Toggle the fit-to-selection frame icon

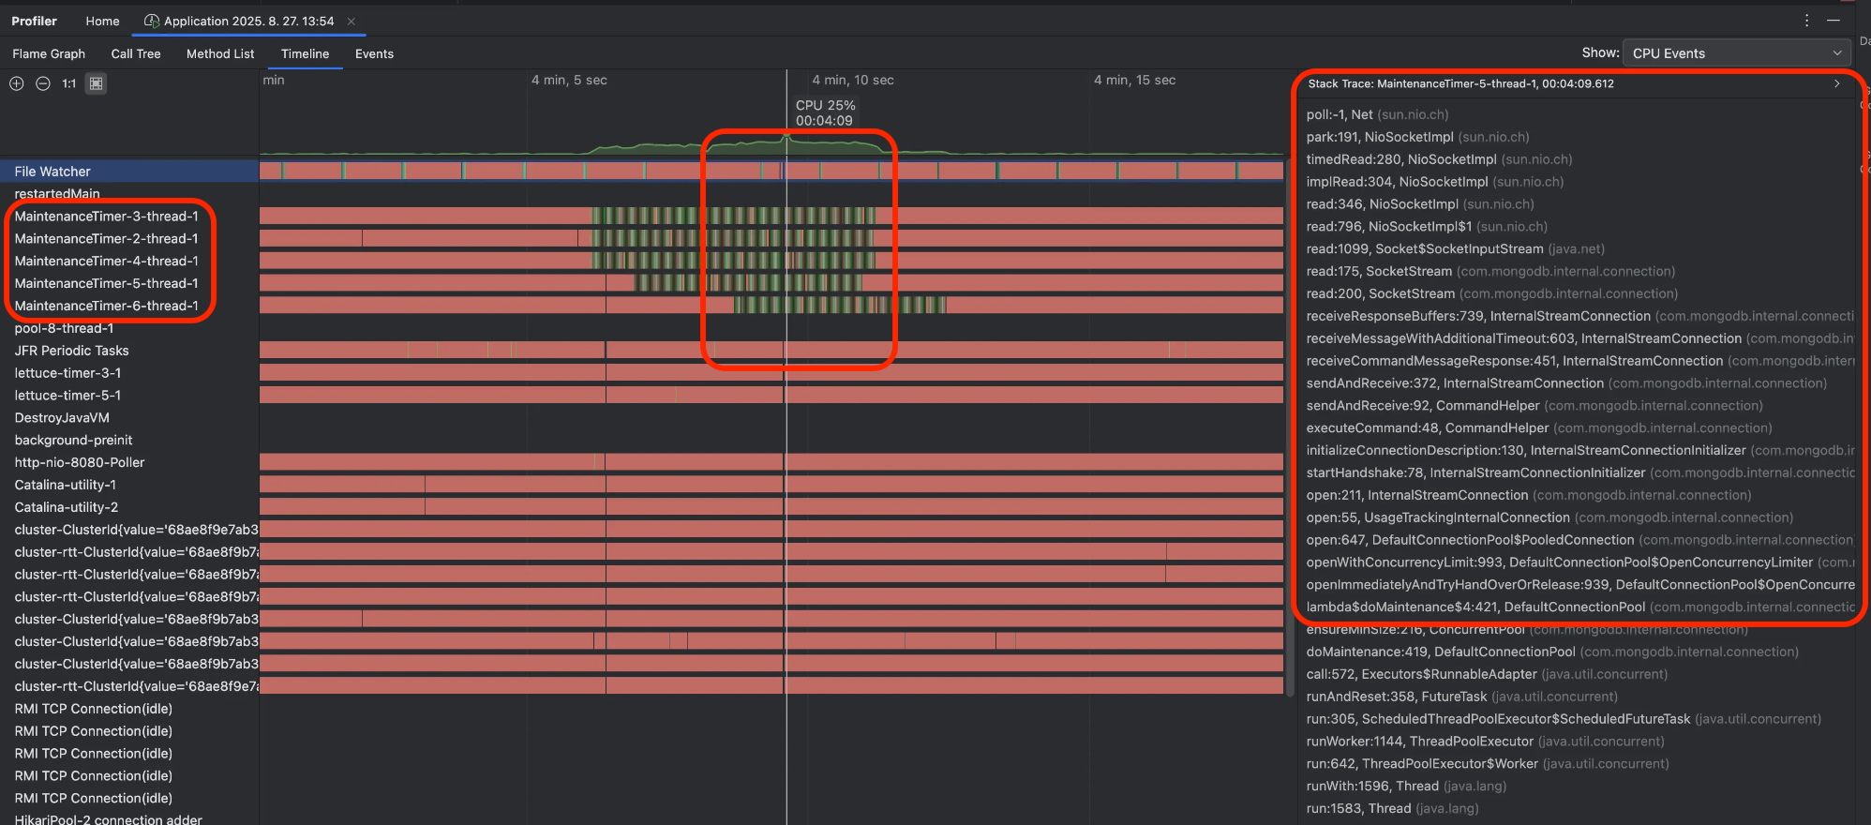(x=96, y=83)
